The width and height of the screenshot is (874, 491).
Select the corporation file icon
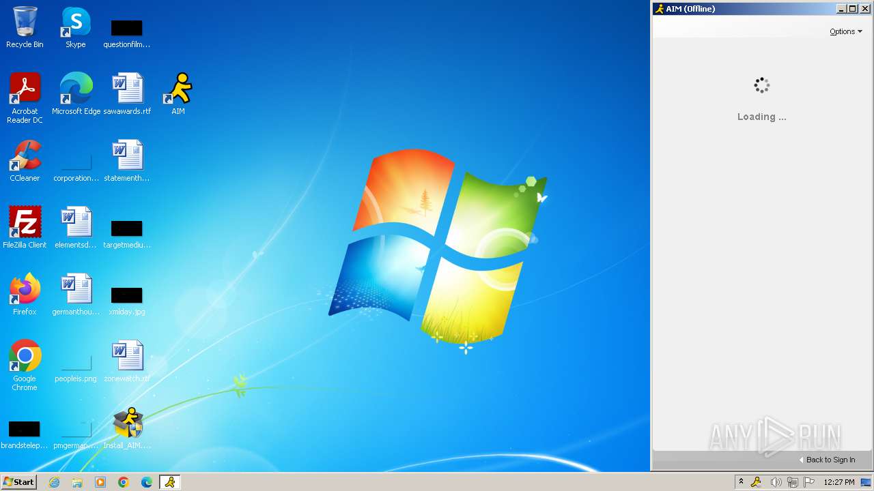[76, 167]
